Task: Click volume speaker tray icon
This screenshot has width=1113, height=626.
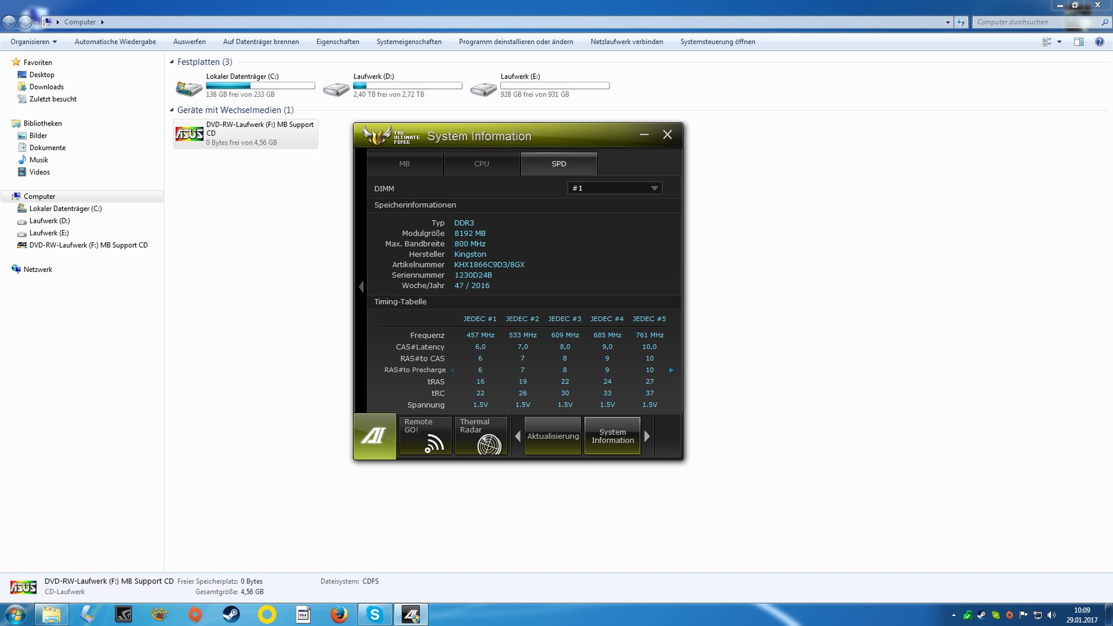Action: tap(1051, 615)
